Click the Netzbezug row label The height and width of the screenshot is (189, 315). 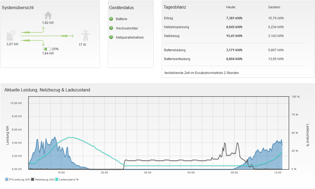(172, 36)
